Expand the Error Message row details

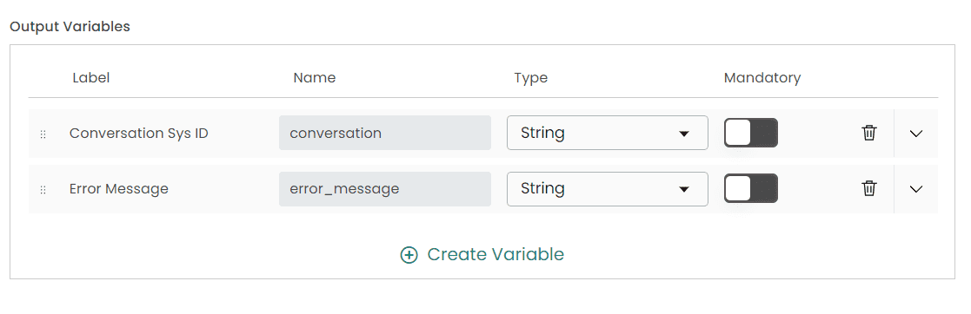(916, 189)
